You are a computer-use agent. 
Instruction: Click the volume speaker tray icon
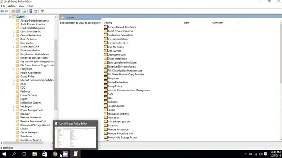tap(260, 154)
